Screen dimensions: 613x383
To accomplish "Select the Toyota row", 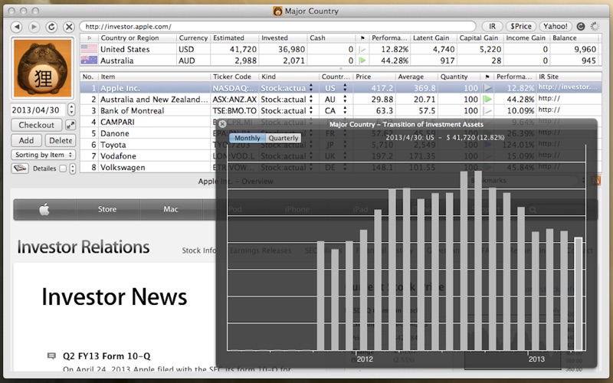I will pos(340,145).
